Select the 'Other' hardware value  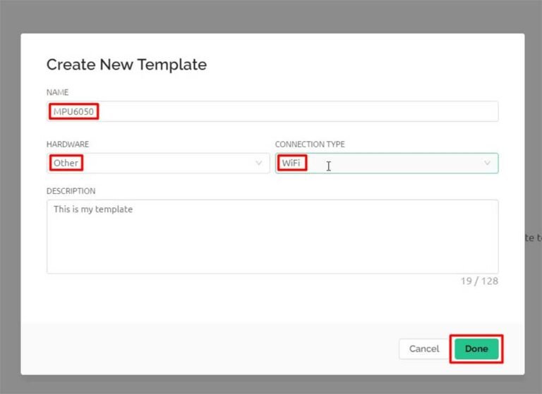point(66,164)
